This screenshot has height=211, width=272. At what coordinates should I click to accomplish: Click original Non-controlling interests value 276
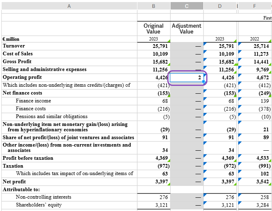coord(164,197)
